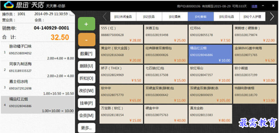Go to next category page arrow
The image size is (279, 133).
(x=272, y=17)
